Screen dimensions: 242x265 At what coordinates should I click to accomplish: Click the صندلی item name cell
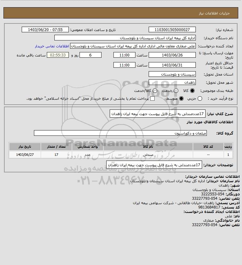click(x=148, y=155)
